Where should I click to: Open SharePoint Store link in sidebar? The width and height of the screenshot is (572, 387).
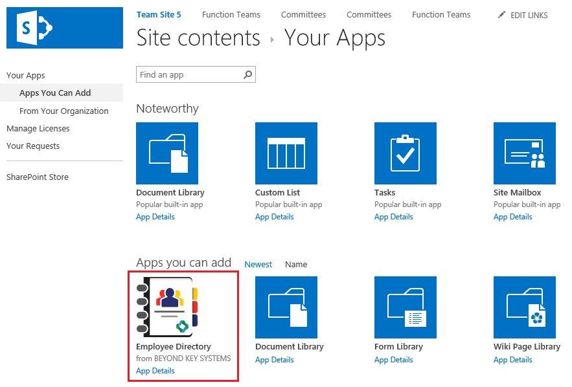pyautogui.click(x=37, y=177)
